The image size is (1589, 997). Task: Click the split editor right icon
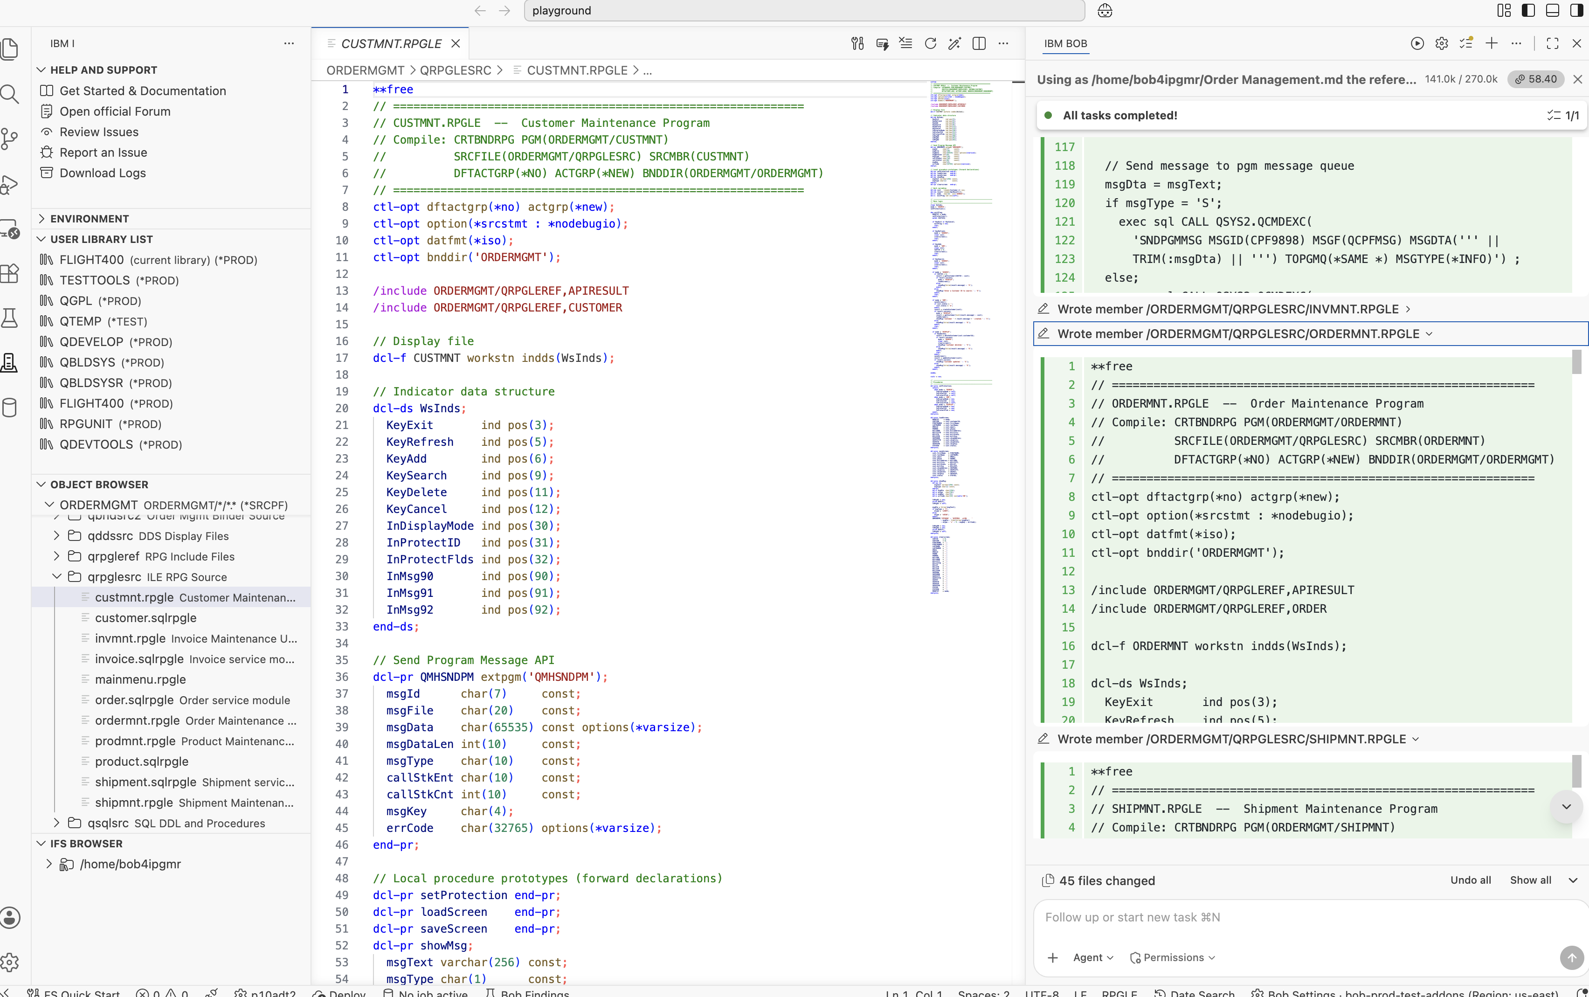point(979,43)
